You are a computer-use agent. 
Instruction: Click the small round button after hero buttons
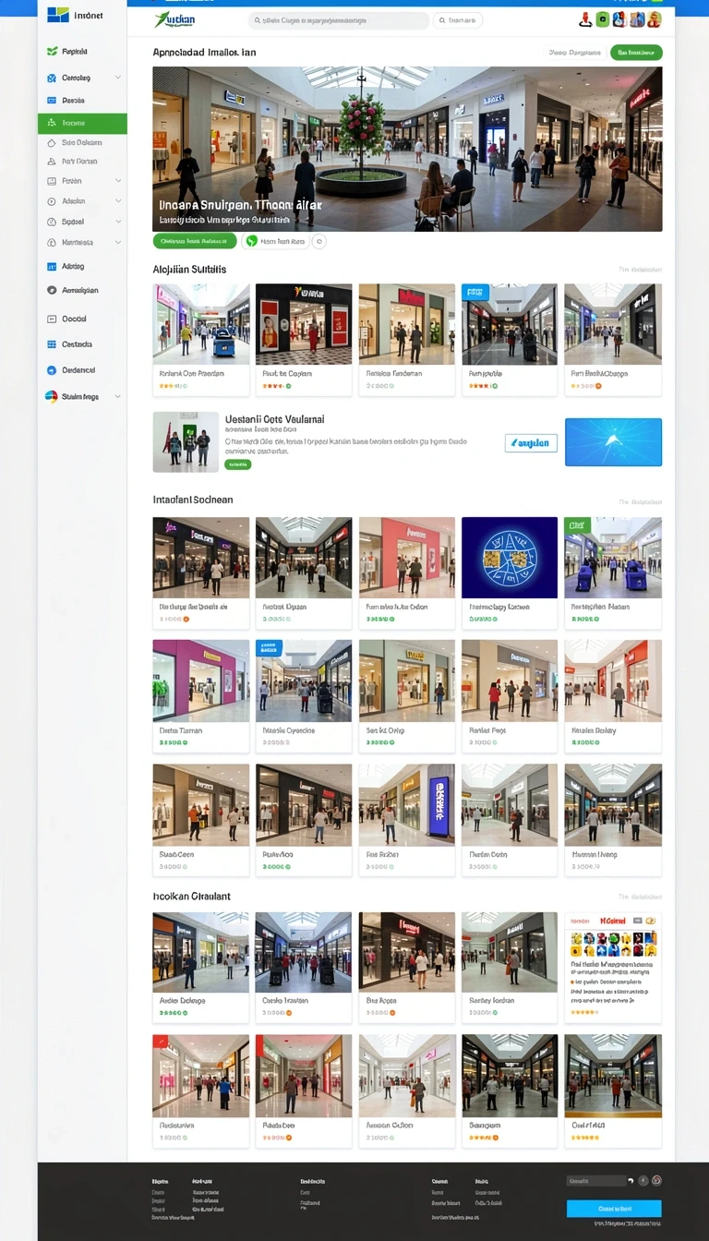pyautogui.click(x=319, y=241)
